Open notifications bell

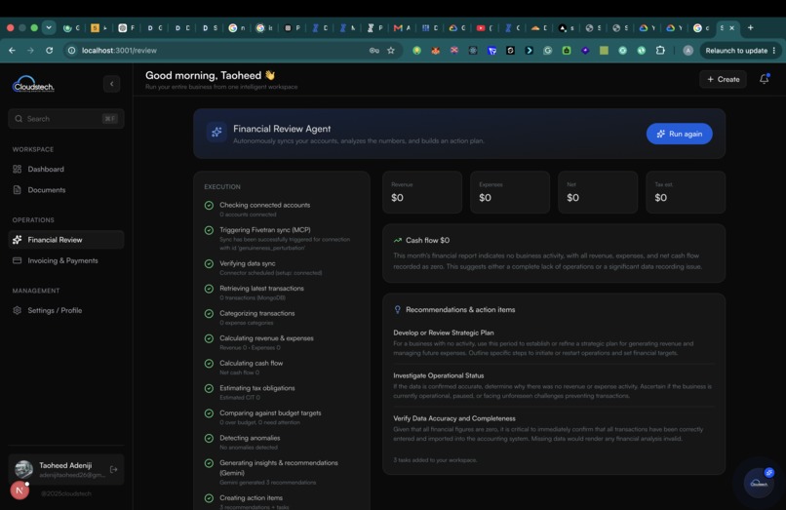coord(764,79)
